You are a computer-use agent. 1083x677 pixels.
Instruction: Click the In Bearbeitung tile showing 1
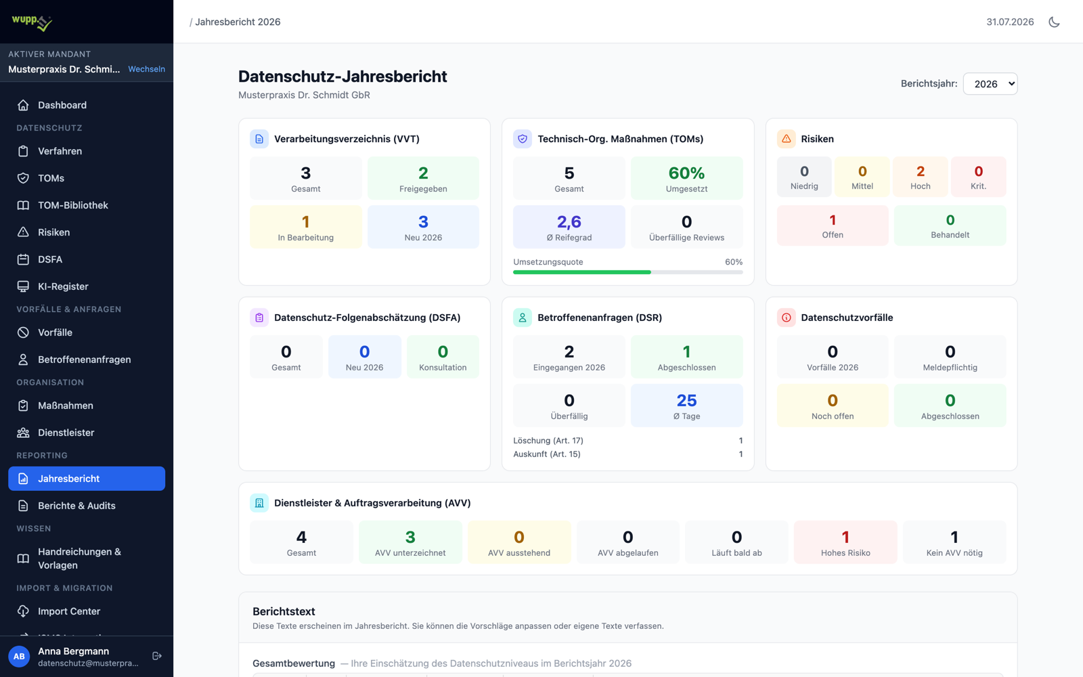click(306, 227)
